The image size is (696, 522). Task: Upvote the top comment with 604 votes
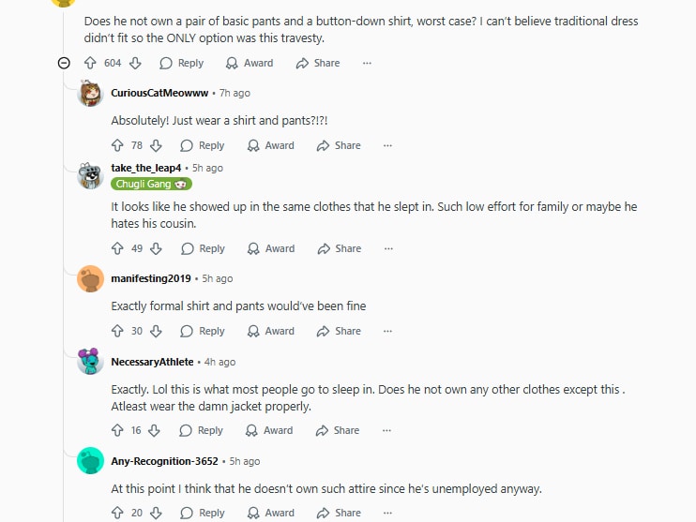91,63
